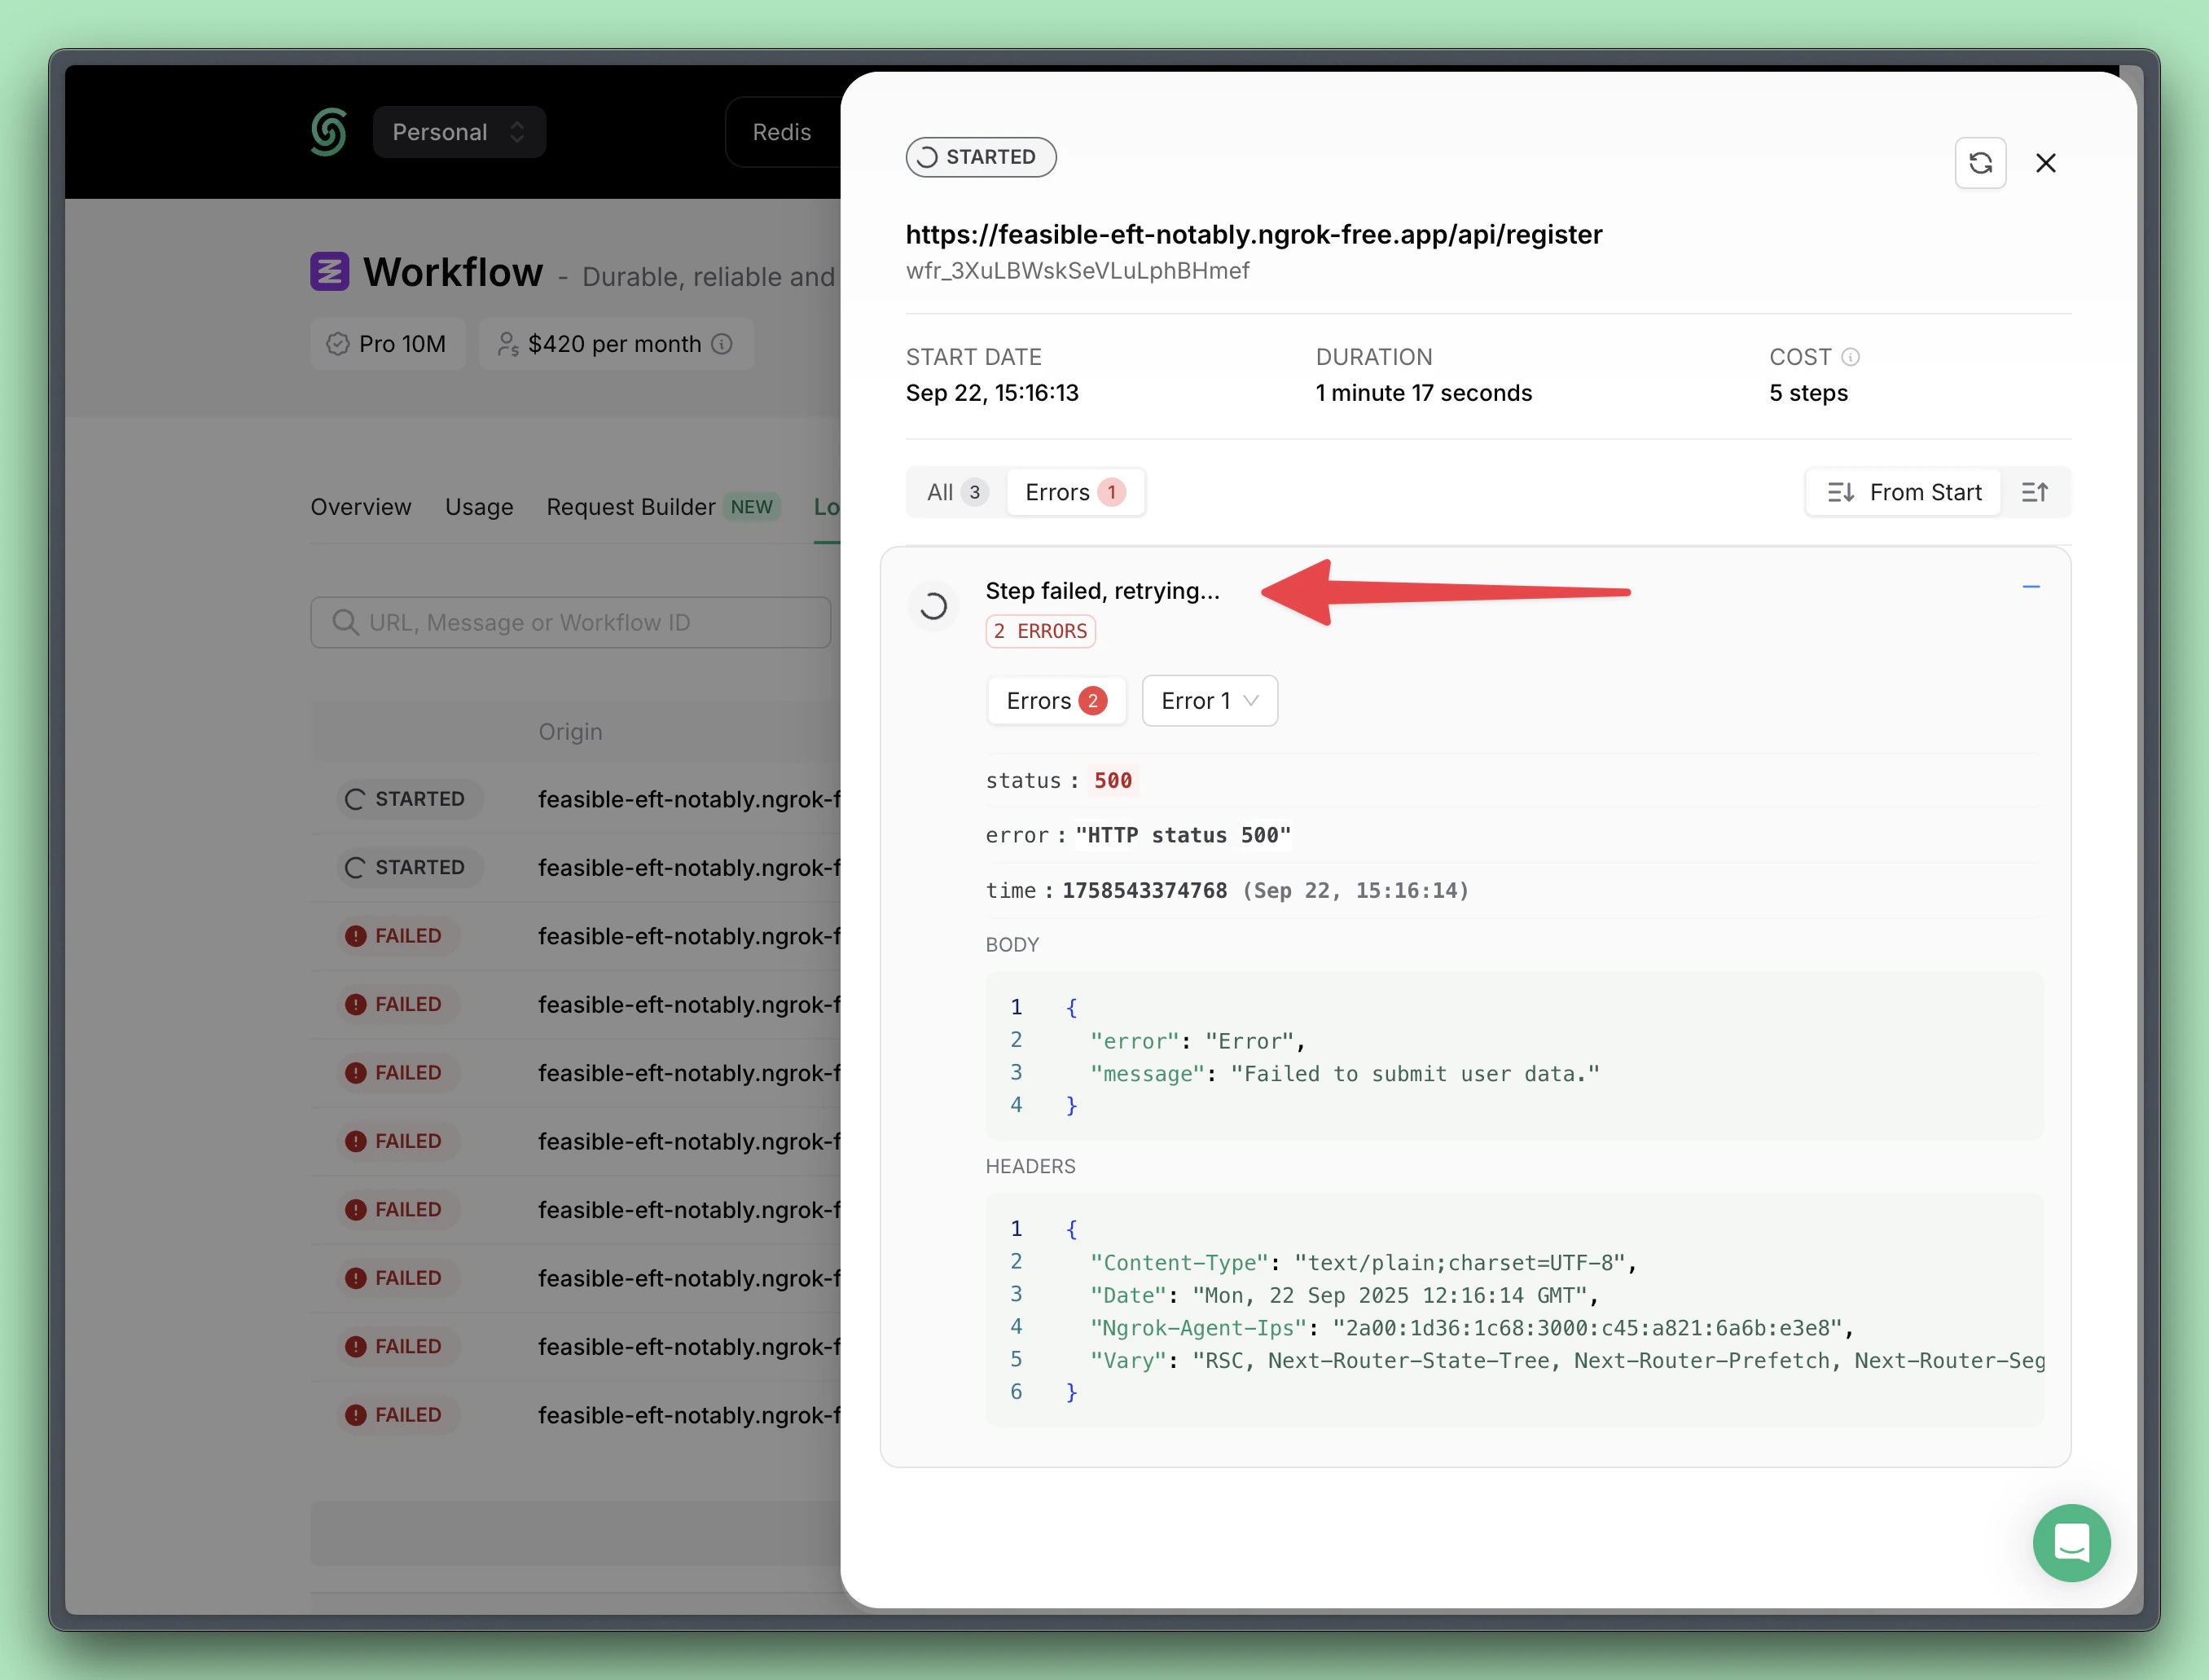The image size is (2209, 1680).
Task: Switch sort order to From End
Action: (x=2034, y=492)
